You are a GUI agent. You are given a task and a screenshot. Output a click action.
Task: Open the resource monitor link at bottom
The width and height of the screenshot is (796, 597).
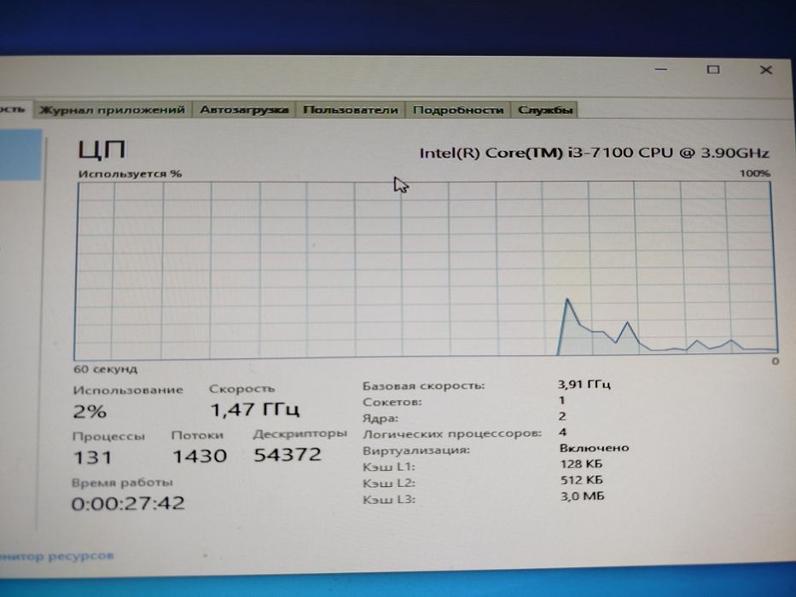[57, 556]
